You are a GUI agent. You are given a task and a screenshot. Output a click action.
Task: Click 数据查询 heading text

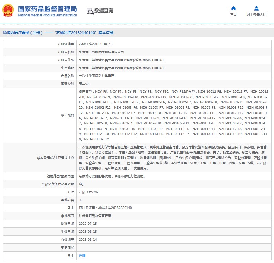point(104,10)
